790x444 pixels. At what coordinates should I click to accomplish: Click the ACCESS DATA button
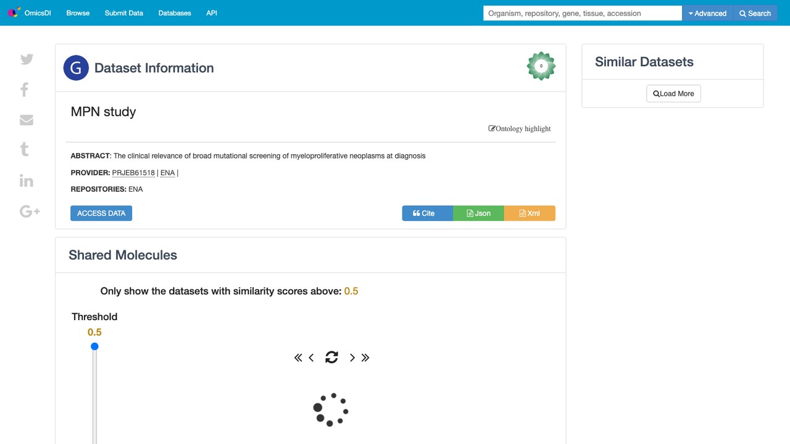[101, 213]
